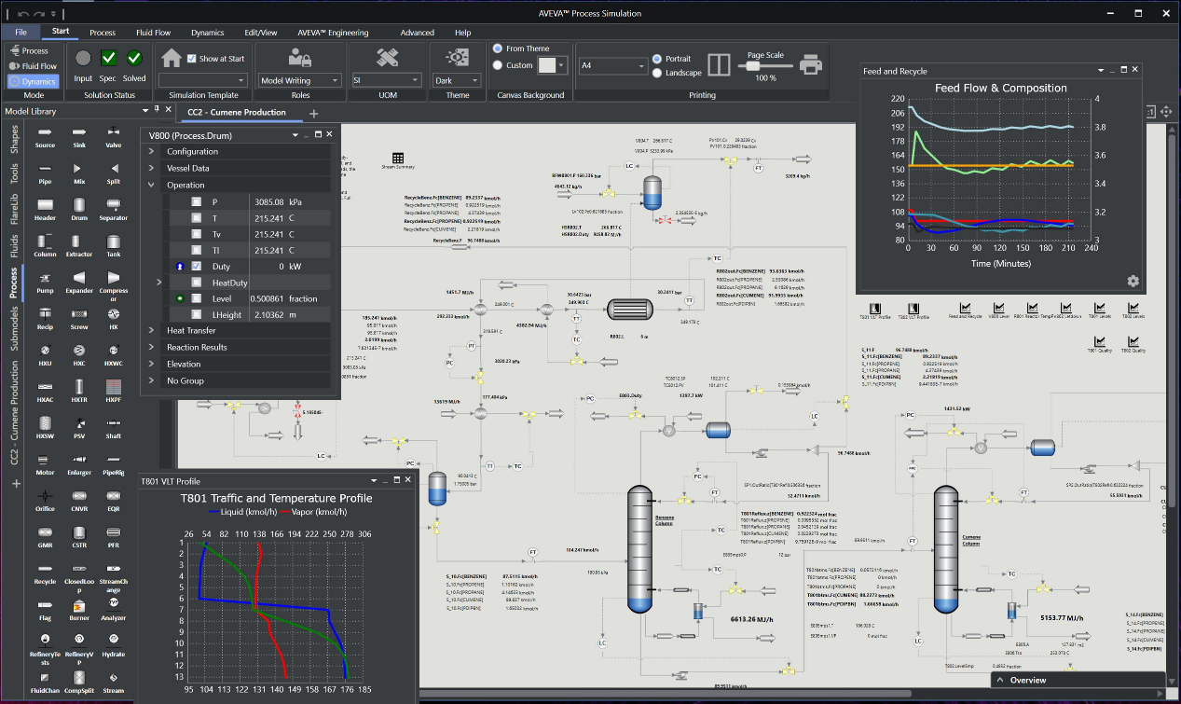Choose From Theme canvas background option
The height and width of the screenshot is (704, 1181).
[498, 48]
